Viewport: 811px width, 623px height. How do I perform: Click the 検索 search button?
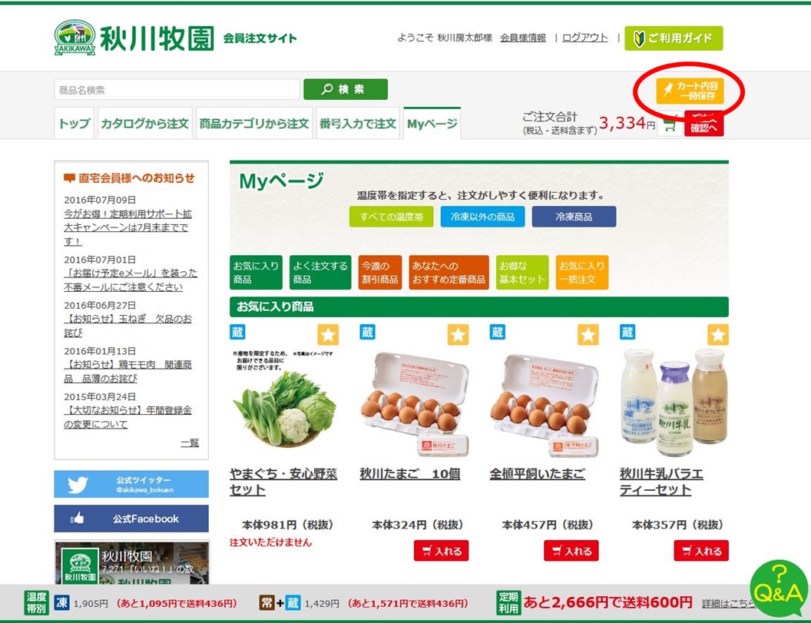[346, 89]
